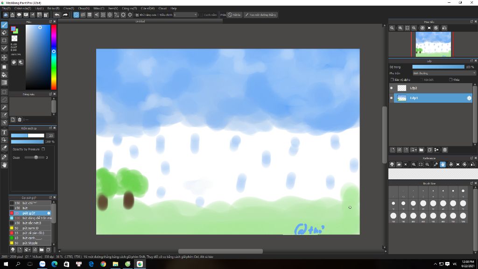The height and width of the screenshot is (269, 478).
Task: Hide the Lớp1 layer visibility
Action: [x=392, y=98]
